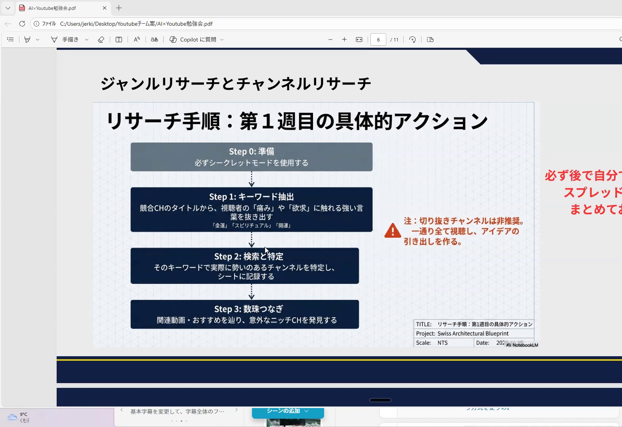Click heading ジャンルリサーチとチャンネルリサーチ
622x427 pixels.
pos(236,83)
